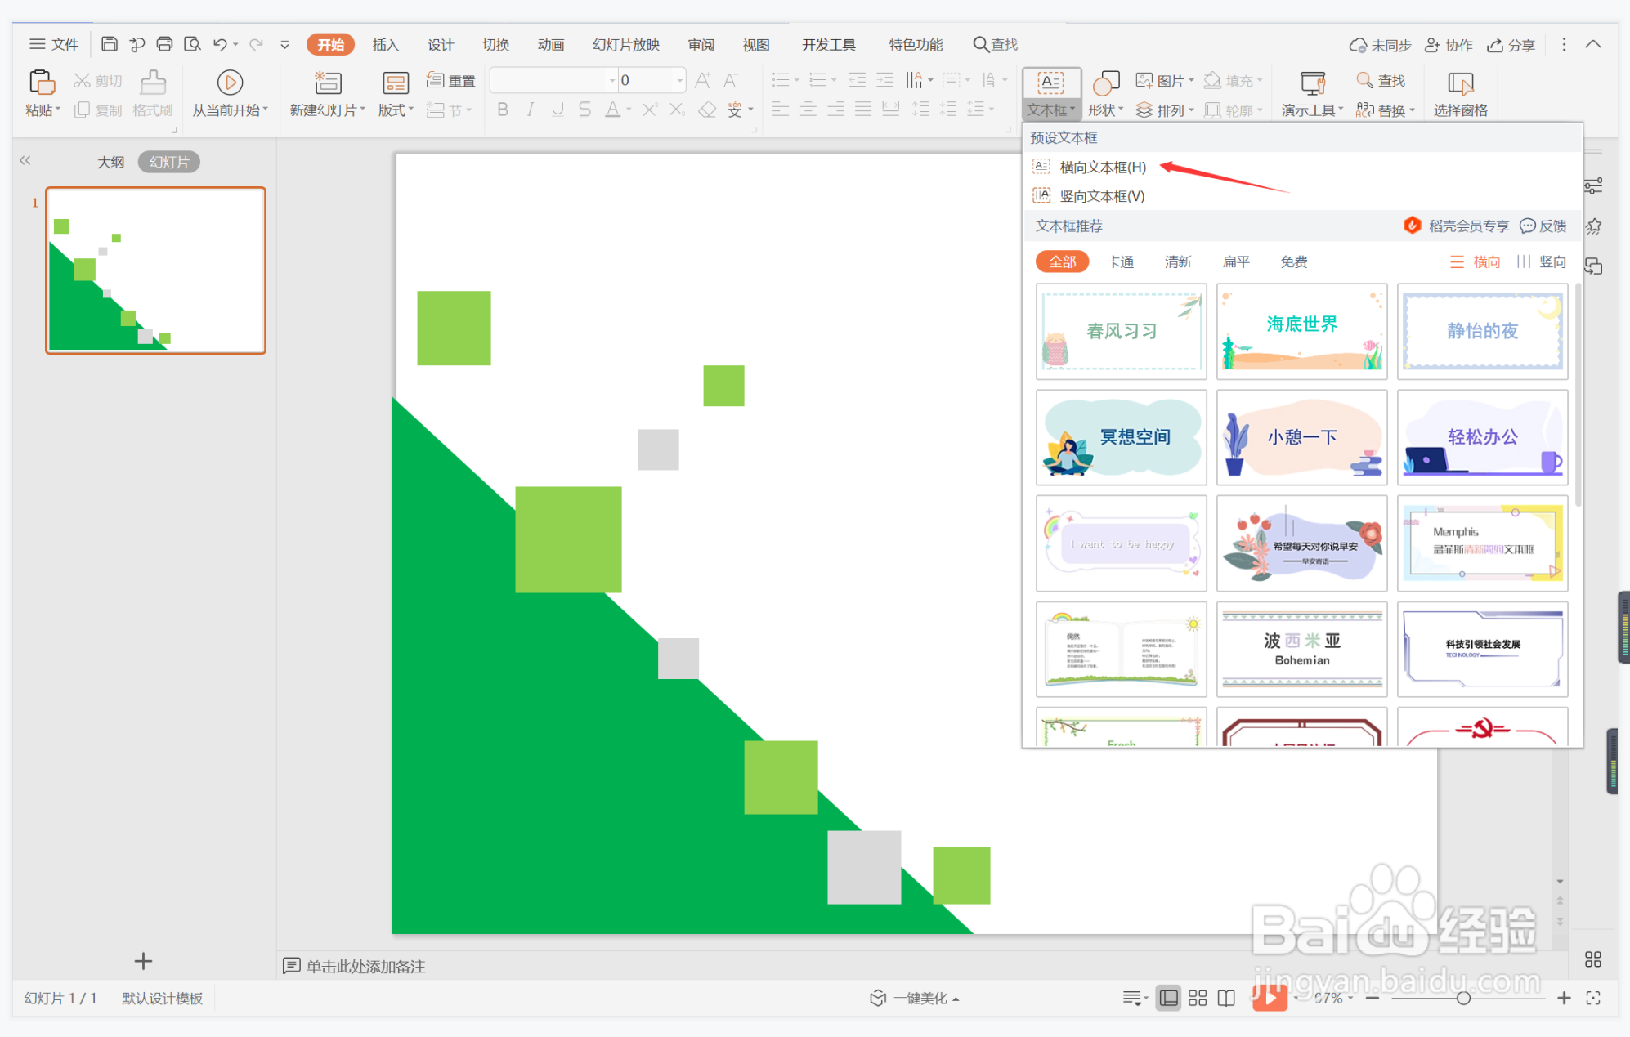1630x1037 pixels.
Task: Click the Increase font size icon
Action: (702, 80)
